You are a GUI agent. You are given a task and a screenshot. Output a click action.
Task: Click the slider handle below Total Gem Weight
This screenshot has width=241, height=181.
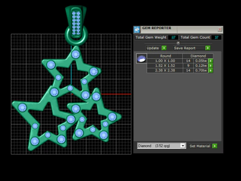(178, 43)
